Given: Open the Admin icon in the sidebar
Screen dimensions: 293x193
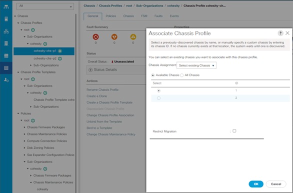Looking at the screenshot, I should tap(6, 80).
